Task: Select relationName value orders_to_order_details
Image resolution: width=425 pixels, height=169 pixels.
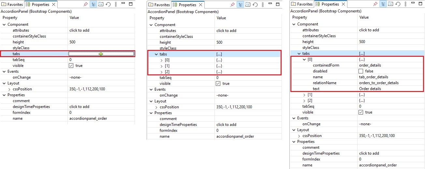Action: click(379, 83)
